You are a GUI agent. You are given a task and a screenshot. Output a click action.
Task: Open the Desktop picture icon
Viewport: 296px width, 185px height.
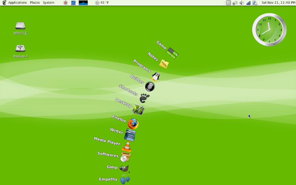click(138, 110)
